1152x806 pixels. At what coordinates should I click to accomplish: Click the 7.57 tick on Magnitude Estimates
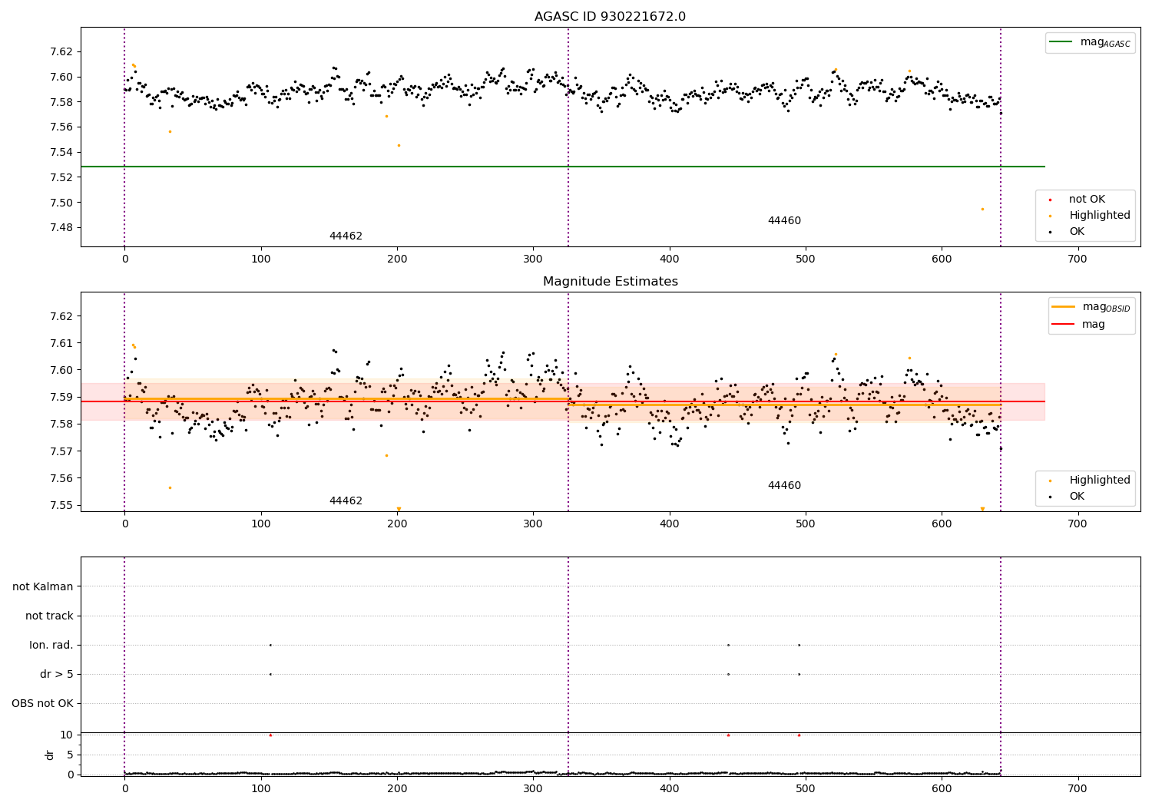(61, 451)
